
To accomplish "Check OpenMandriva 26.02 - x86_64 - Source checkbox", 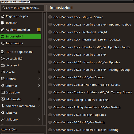I will [x=50, y=77].
